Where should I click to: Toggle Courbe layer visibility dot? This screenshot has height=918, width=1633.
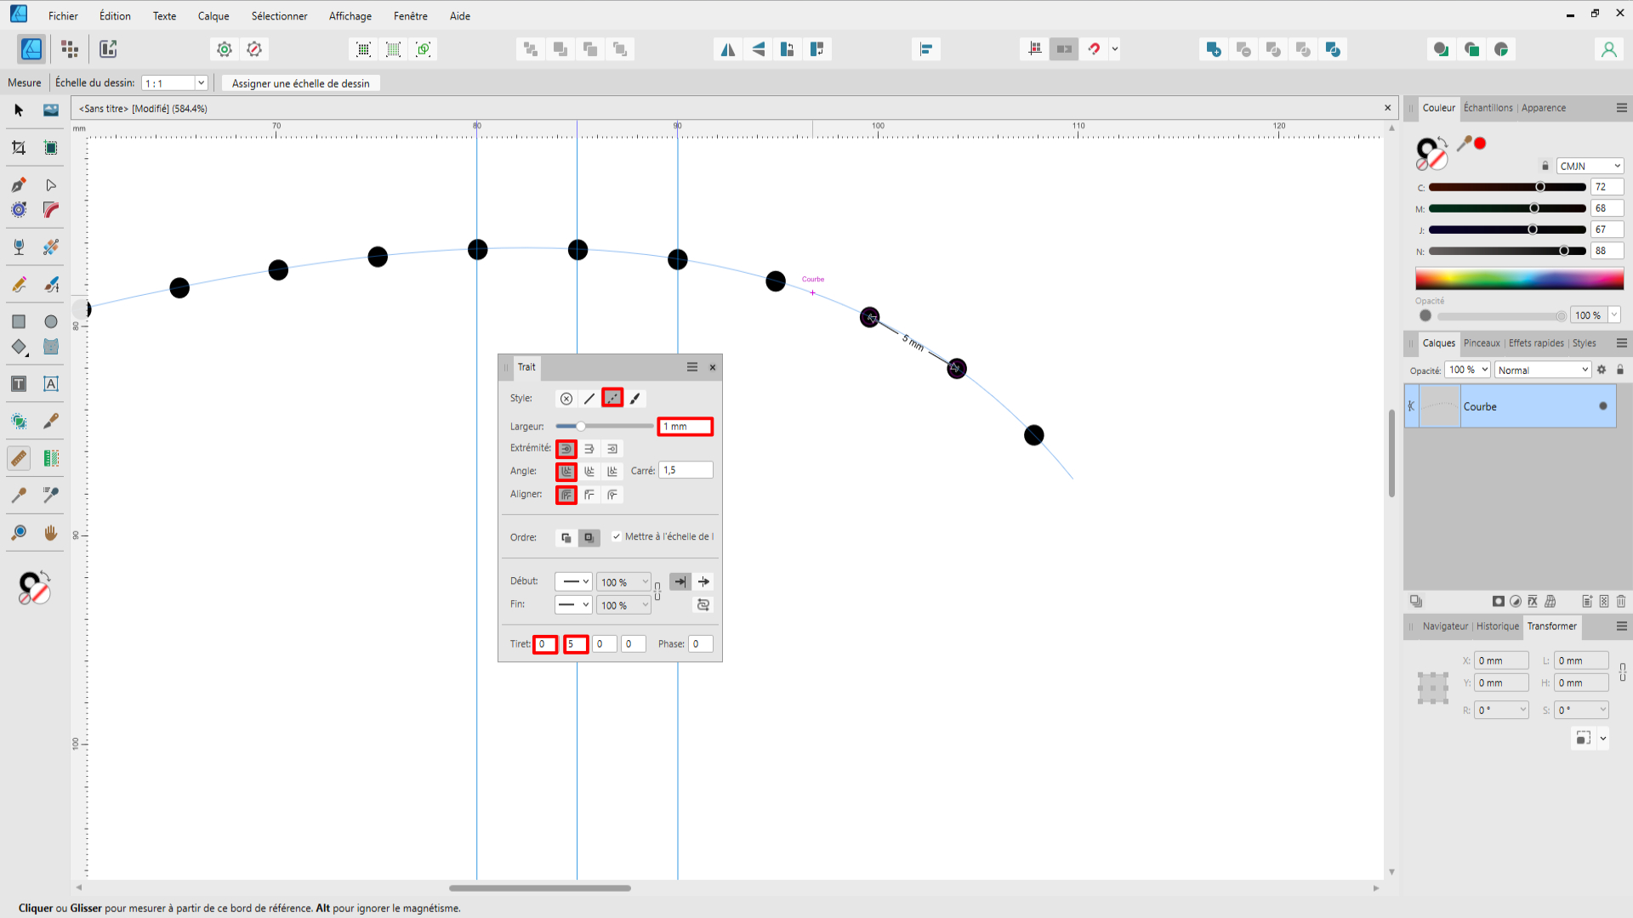tap(1603, 406)
